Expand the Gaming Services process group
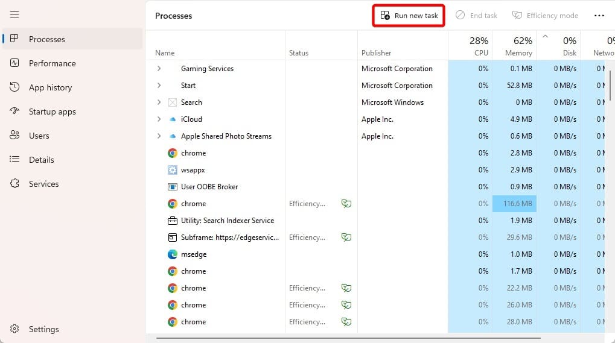Screen dimensions: 615x343 click(159, 69)
